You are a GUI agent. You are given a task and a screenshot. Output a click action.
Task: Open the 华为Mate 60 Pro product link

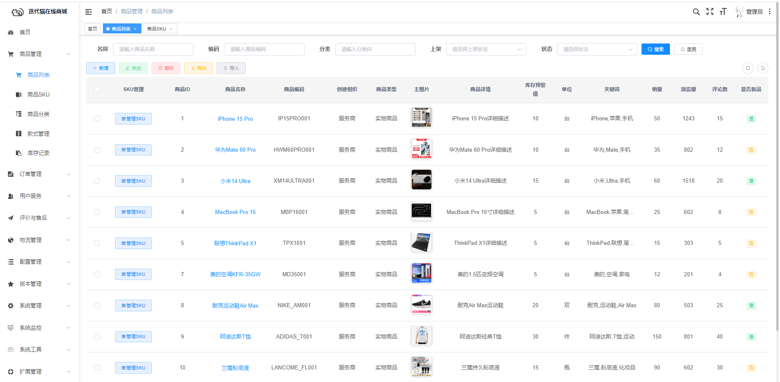click(235, 150)
